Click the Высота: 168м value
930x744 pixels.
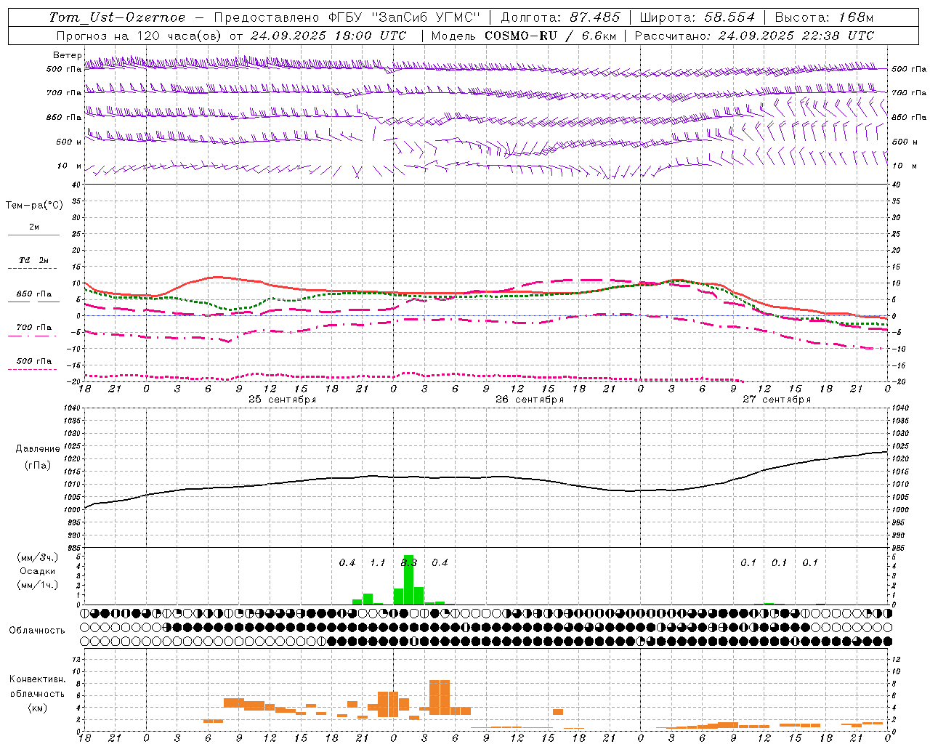tap(824, 17)
